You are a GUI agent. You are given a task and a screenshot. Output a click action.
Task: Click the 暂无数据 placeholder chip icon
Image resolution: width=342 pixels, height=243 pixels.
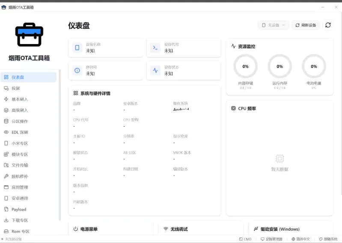(x=280, y=158)
